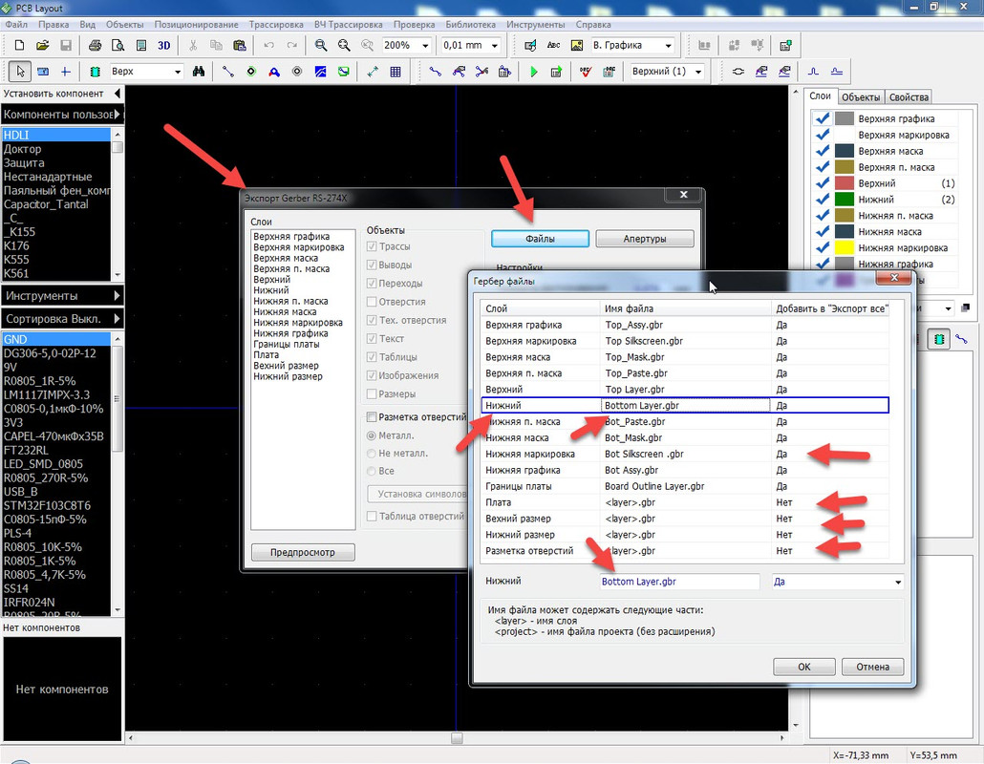984x764 pixels.
Task: Open the 200% zoom dropdown
Action: (x=425, y=45)
